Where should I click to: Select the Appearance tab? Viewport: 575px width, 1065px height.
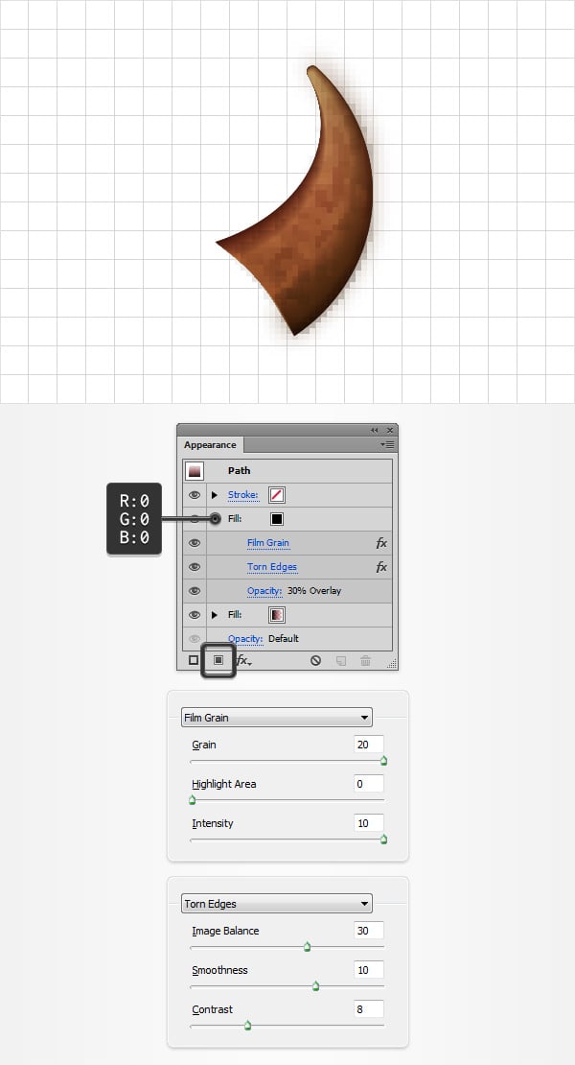tap(210, 445)
